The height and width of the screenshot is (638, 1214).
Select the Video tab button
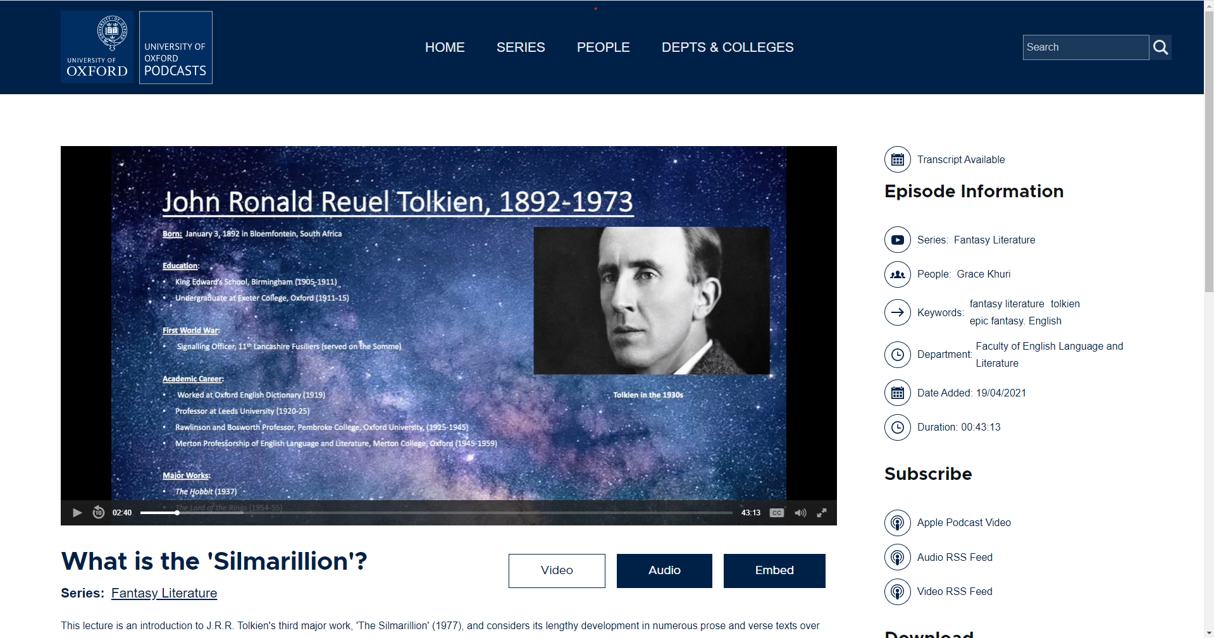(557, 570)
